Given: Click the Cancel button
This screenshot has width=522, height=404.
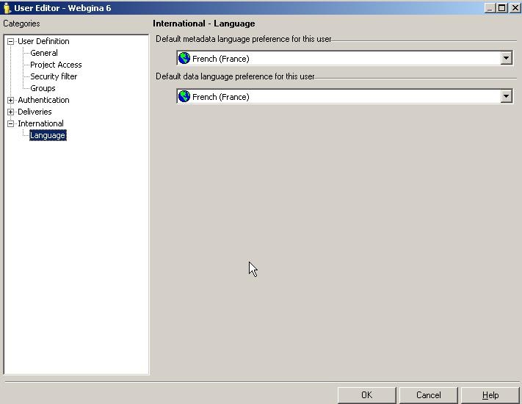Looking at the screenshot, I should click(429, 395).
